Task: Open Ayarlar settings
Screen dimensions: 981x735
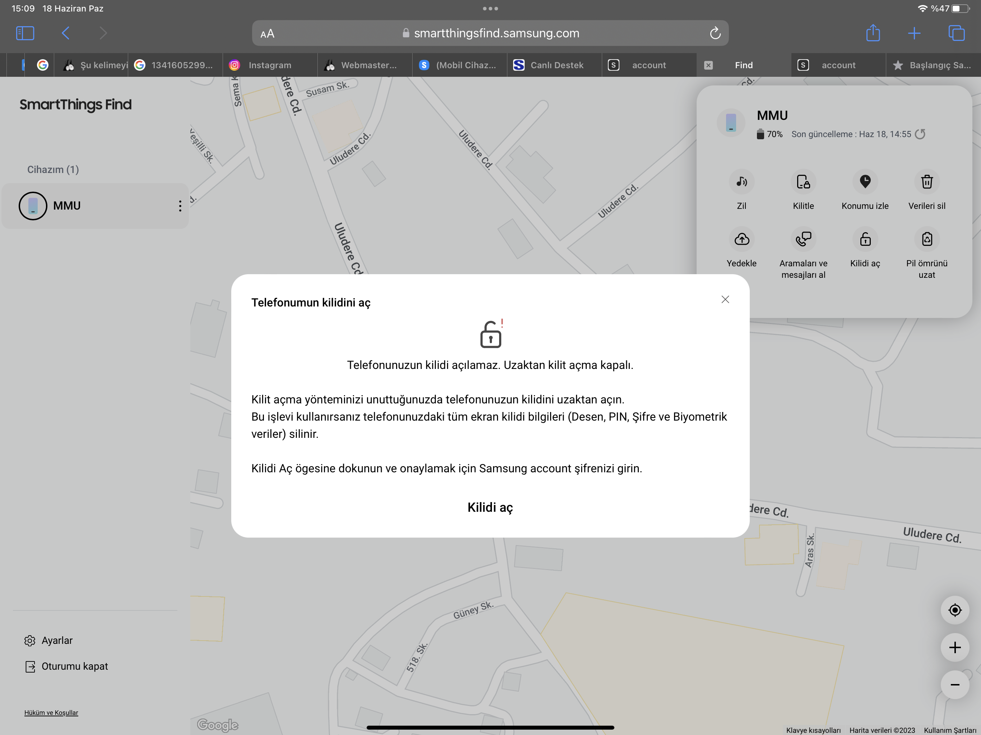Action: click(49, 641)
